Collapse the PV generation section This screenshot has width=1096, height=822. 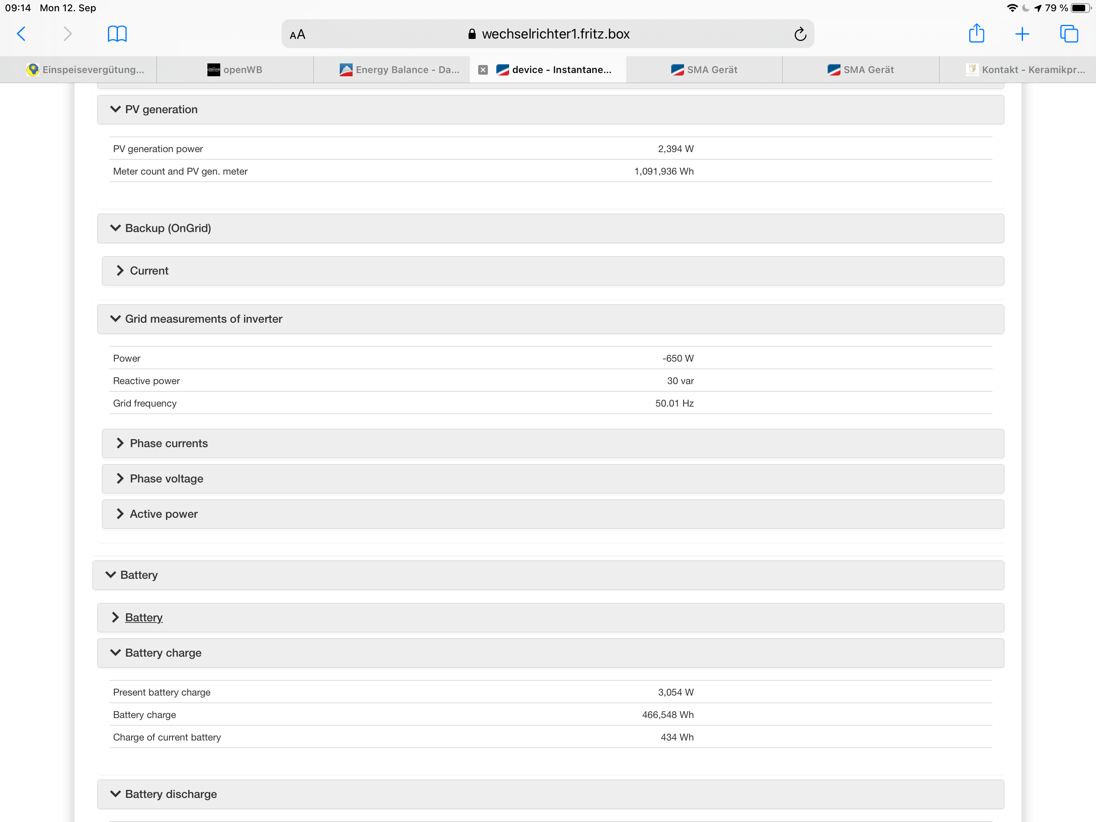pyautogui.click(x=161, y=110)
